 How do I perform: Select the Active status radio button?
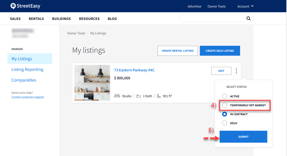click(225, 96)
